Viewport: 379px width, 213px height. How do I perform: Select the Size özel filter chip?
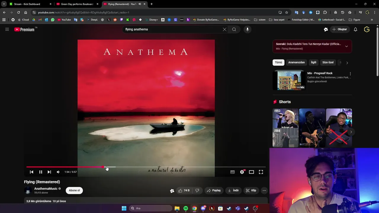pos(328,62)
